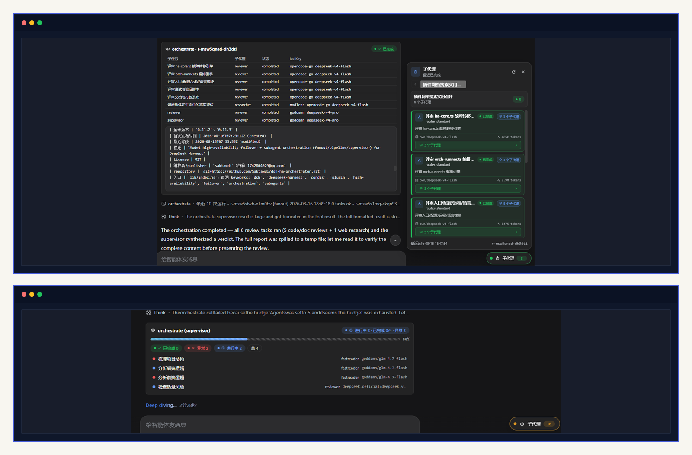The height and width of the screenshot is (455, 692).
Task: Select table row 评审 ha-core.ts 故障转移引擎
Action: click(281, 67)
